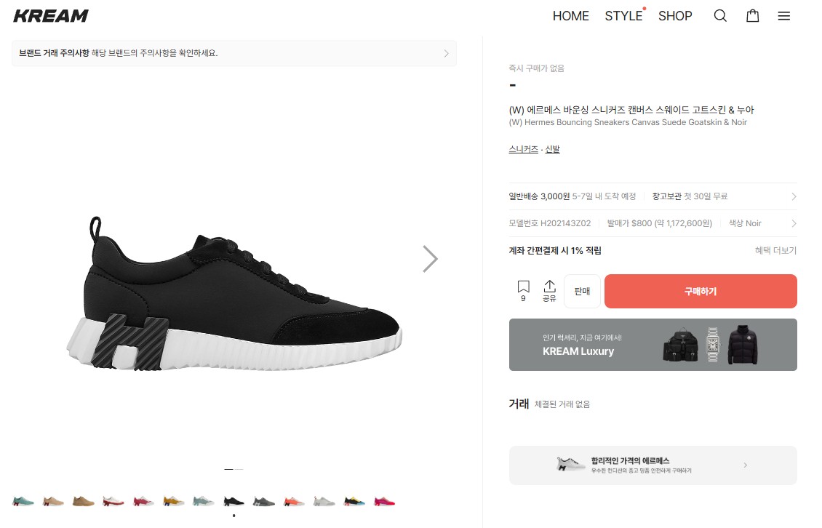Open the shopping bag icon

tap(753, 16)
